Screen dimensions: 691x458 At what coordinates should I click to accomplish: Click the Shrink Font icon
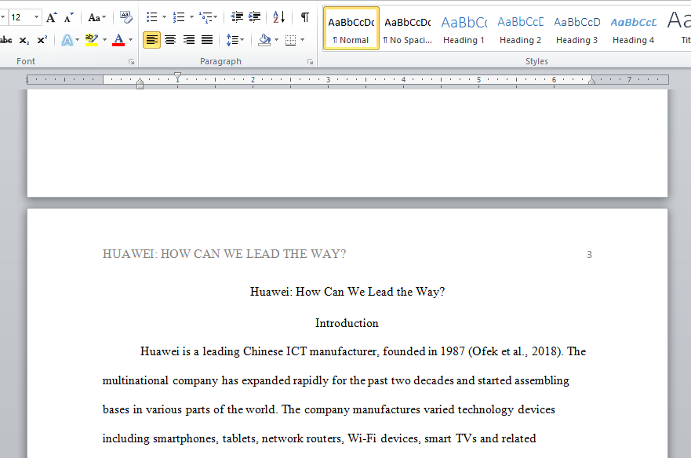click(68, 17)
